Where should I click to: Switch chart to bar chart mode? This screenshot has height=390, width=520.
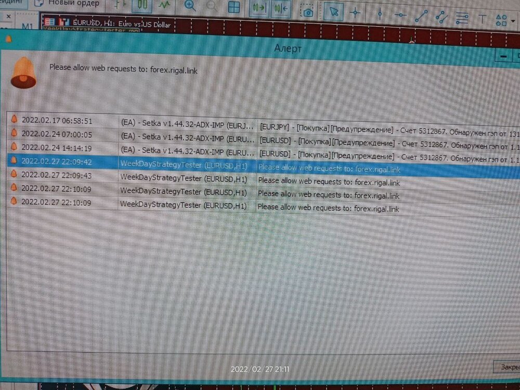[x=120, y=5]
